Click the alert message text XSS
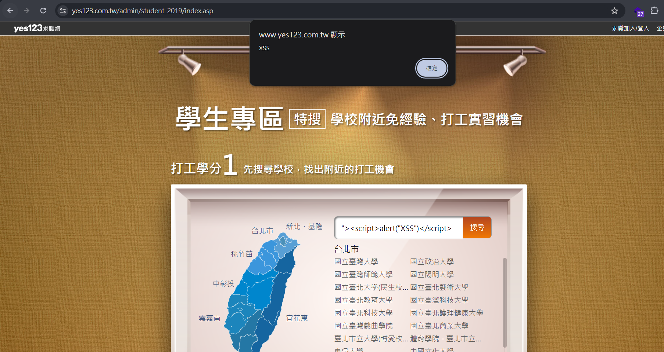 264,48
